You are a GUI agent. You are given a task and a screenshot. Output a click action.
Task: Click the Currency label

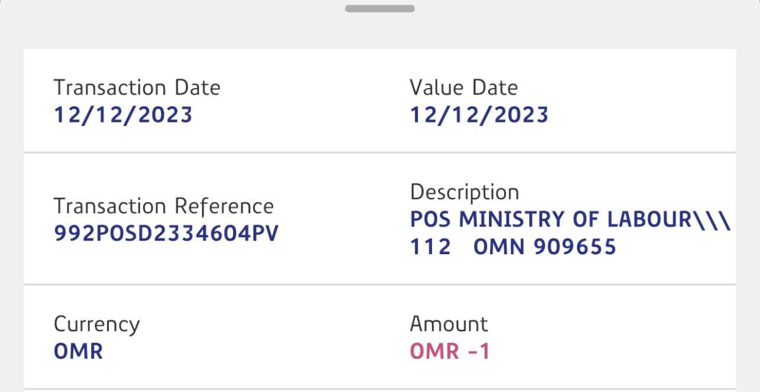(96, 324)
